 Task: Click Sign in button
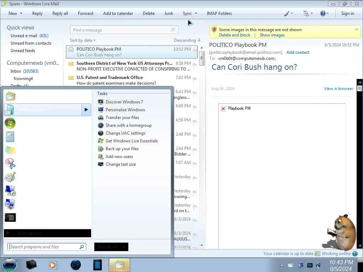pyautogui.click(x=347, y=13)
